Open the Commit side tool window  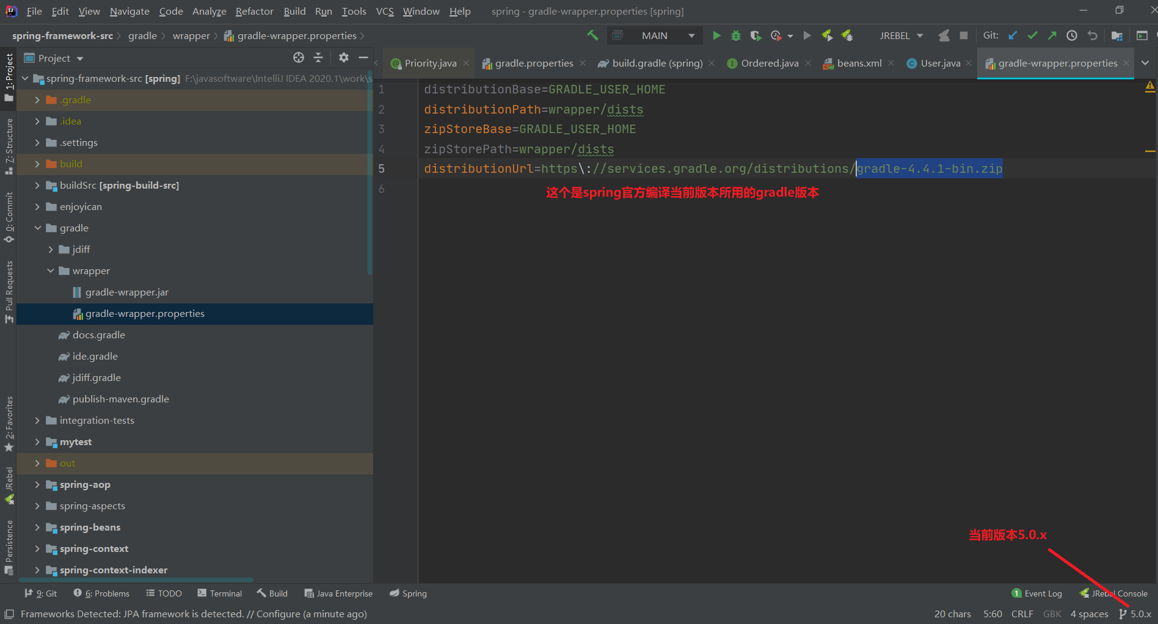[9, 217]
